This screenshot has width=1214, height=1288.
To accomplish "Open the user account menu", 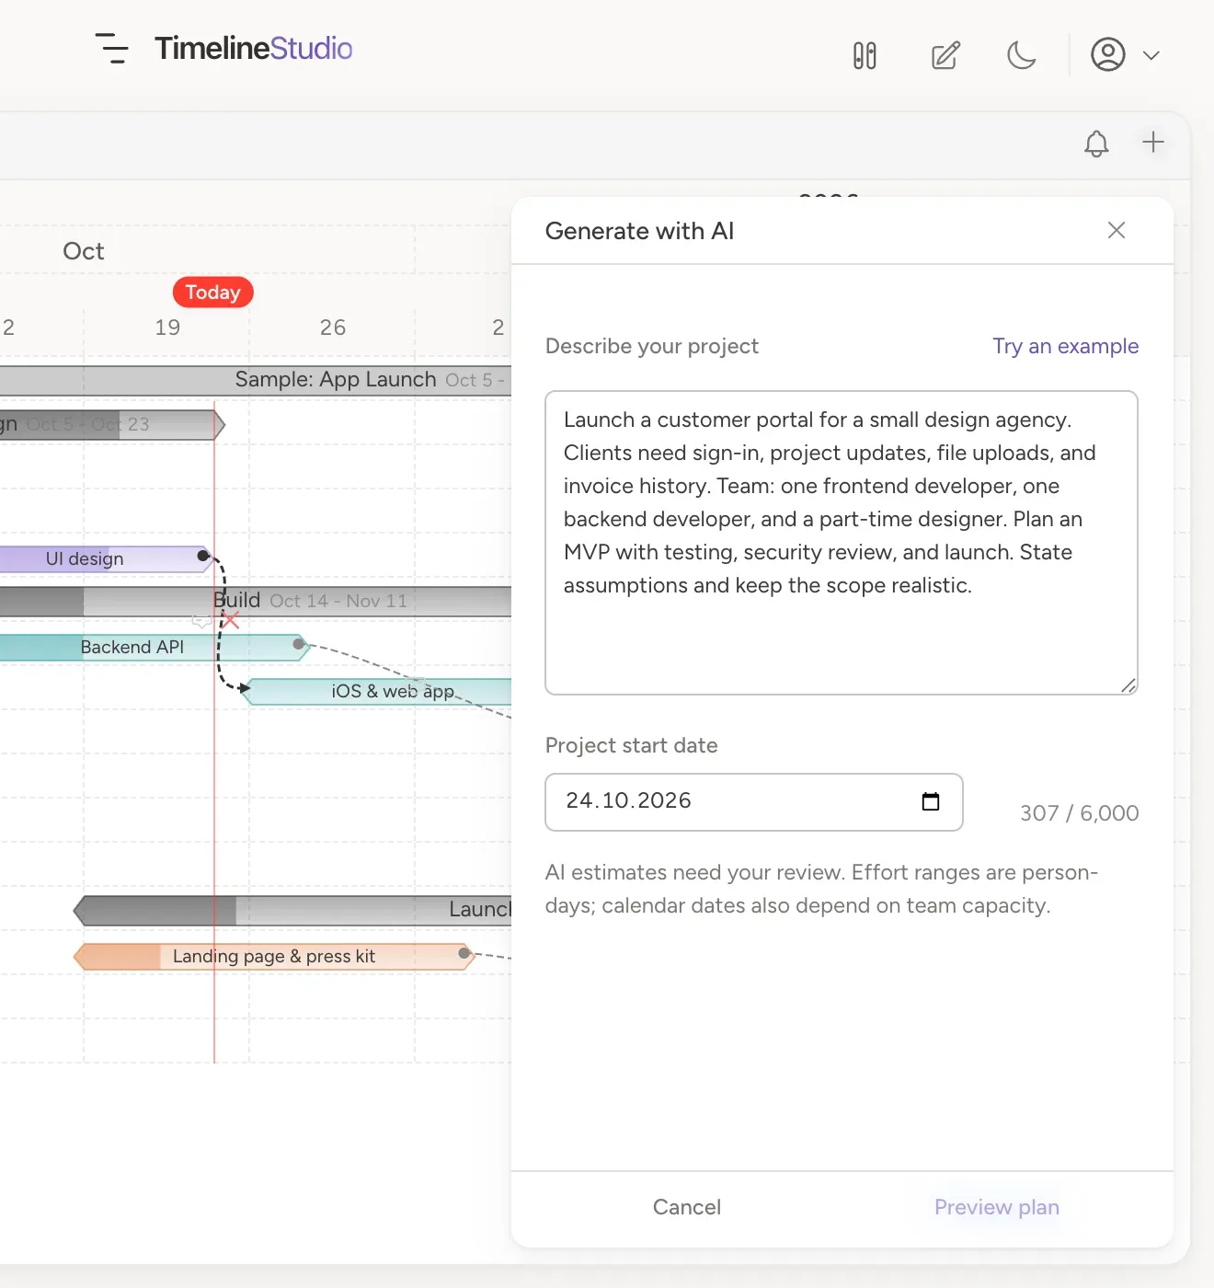I will (x=1125, y=55).
